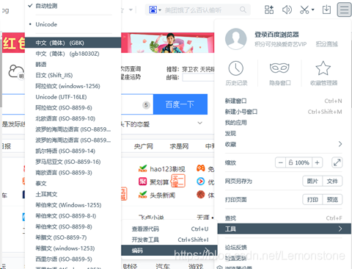Click the 100% zoom reset value
352x269 pixels.
point(299,162)
